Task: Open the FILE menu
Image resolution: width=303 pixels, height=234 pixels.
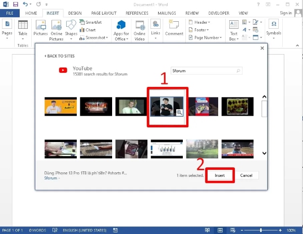Action: (x=10, y=13)
